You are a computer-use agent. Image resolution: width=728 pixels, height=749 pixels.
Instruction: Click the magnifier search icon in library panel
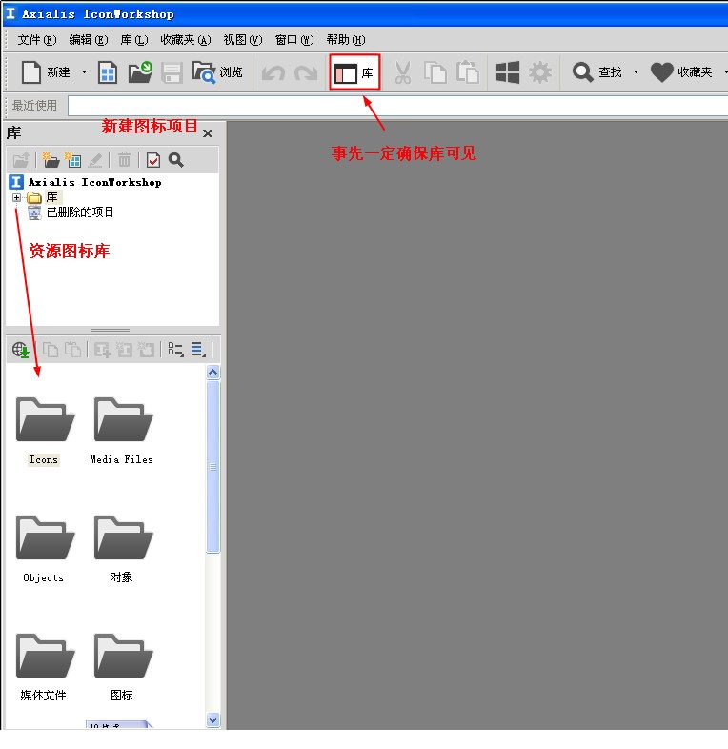click(175, 160)
